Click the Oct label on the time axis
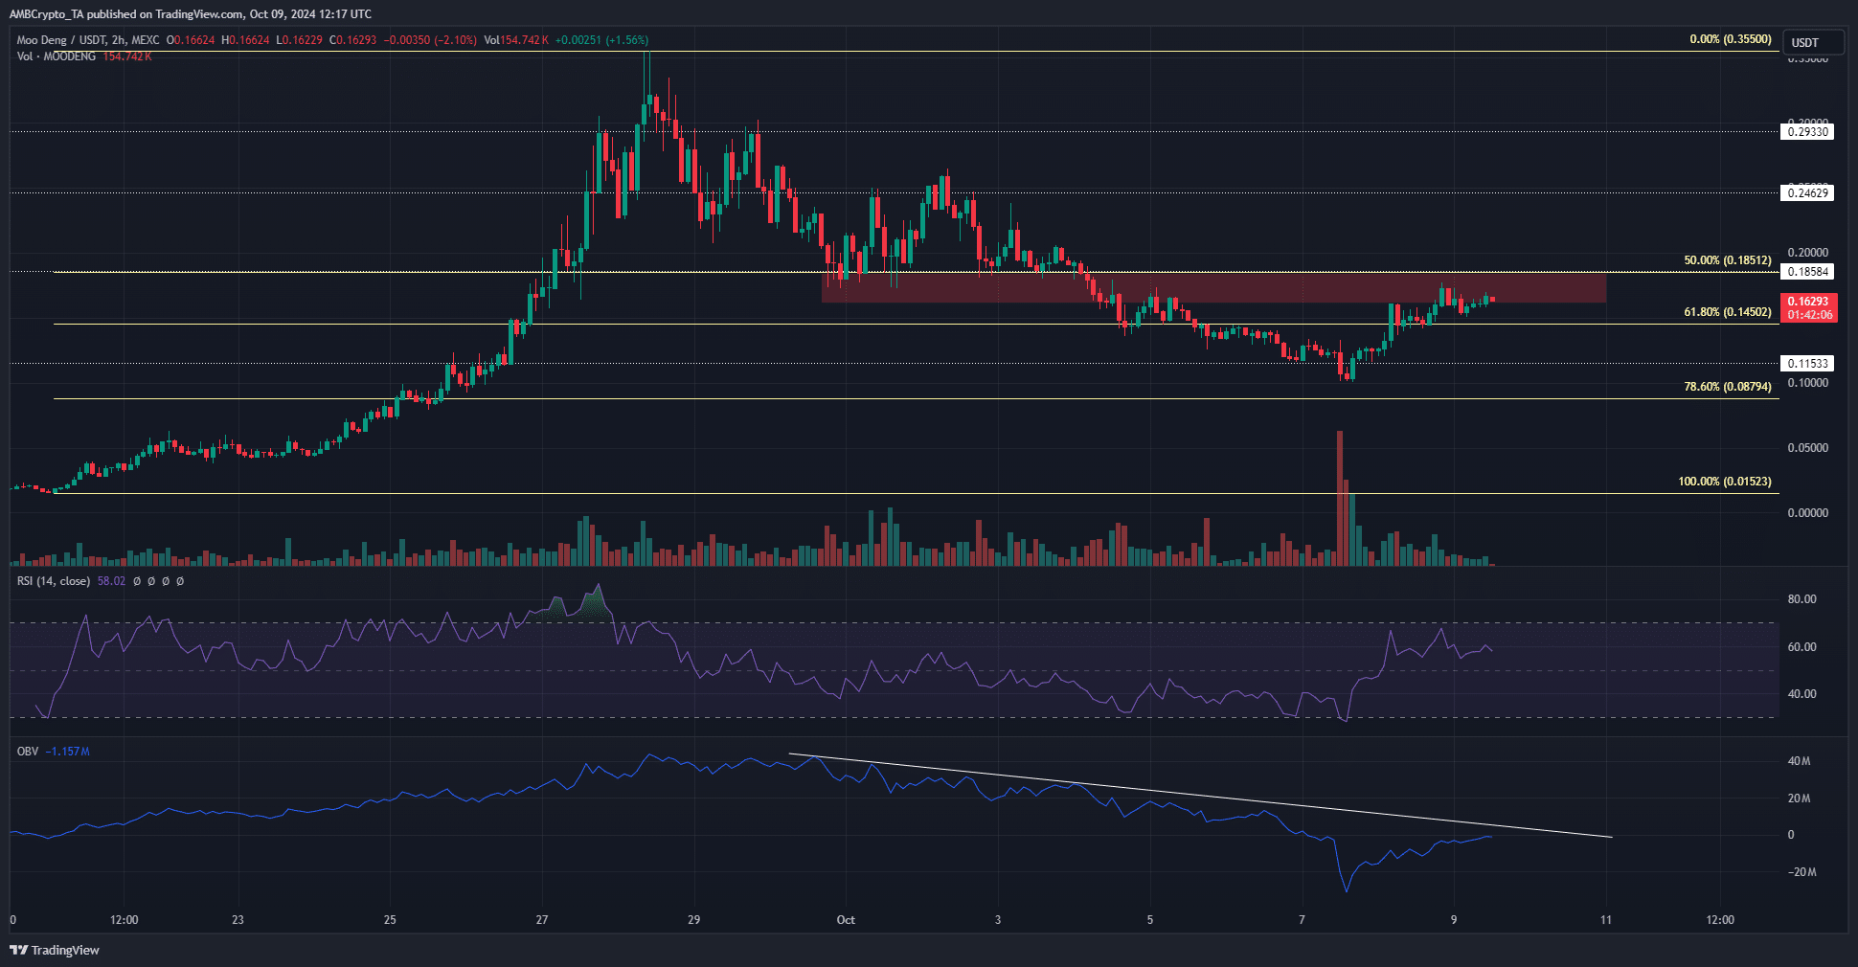This screenshot has height=967, width=1858. 846,920
